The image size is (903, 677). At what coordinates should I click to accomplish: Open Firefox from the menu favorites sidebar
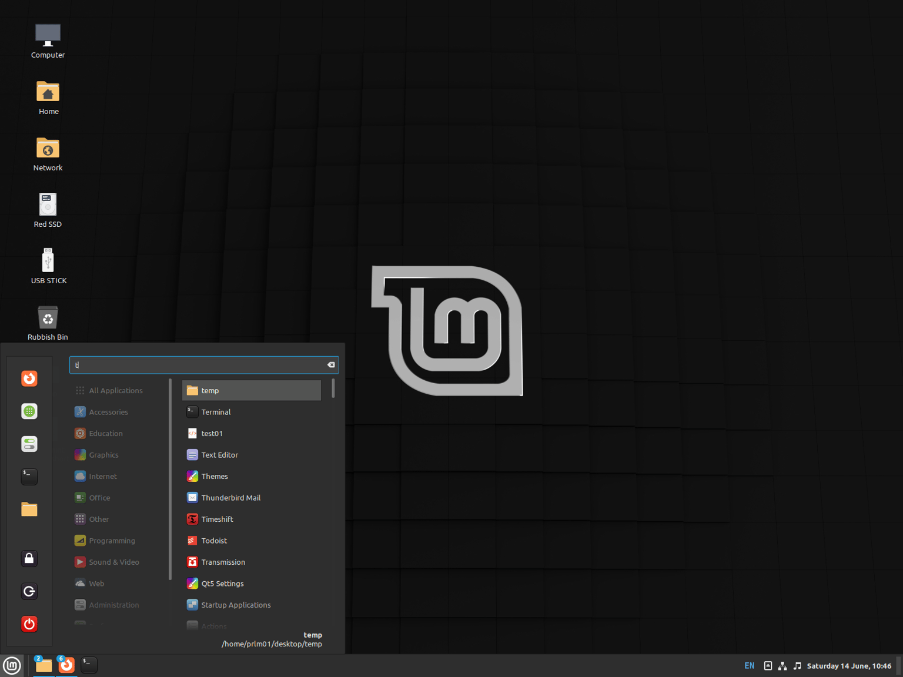pyautogui.click(x=29, y=378)
